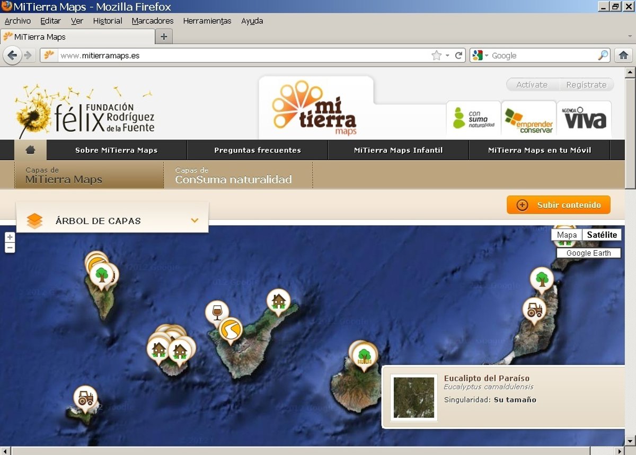
Task: Click the browser home button
Action: 623,55
